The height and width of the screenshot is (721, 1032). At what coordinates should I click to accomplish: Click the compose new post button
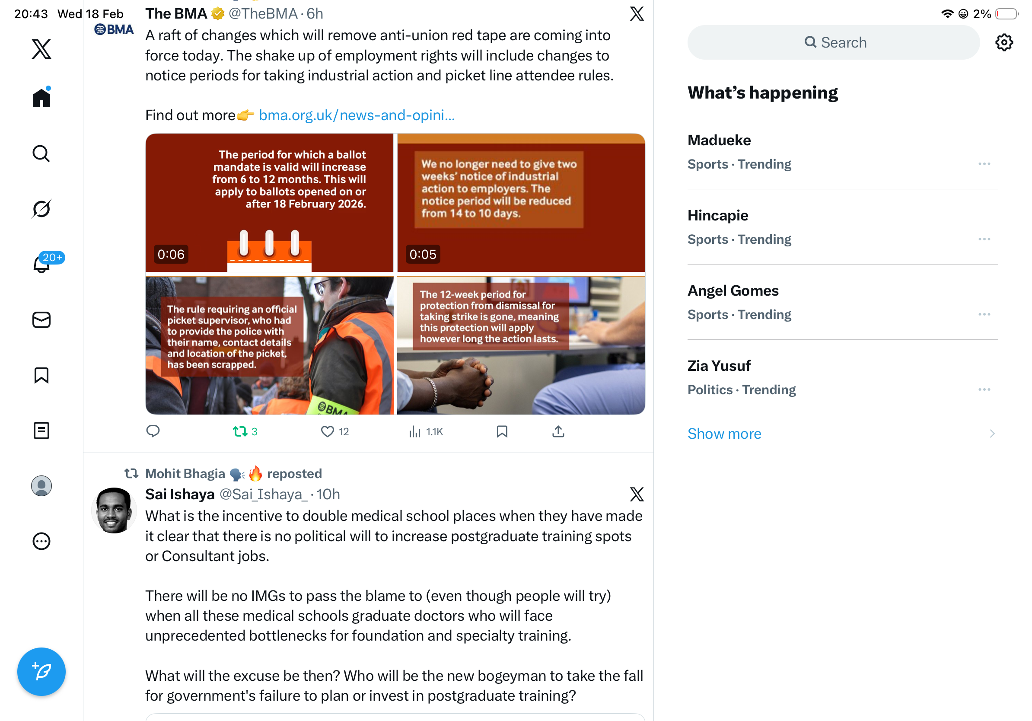point(41,672)
